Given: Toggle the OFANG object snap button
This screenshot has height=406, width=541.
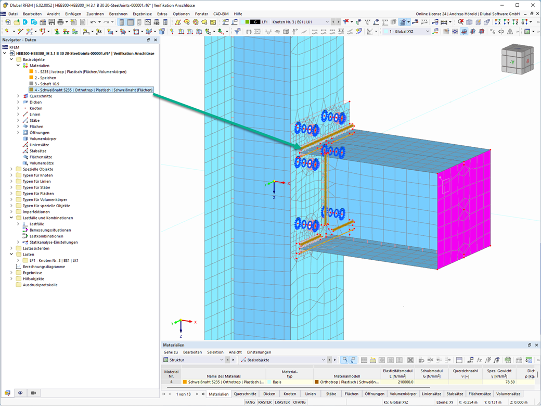Looking at the screenshot, I should pyautogui.click(x=299, y=402).
